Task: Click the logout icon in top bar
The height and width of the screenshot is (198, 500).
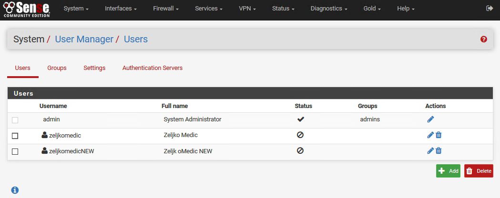Action: click(x=489, y=9)
